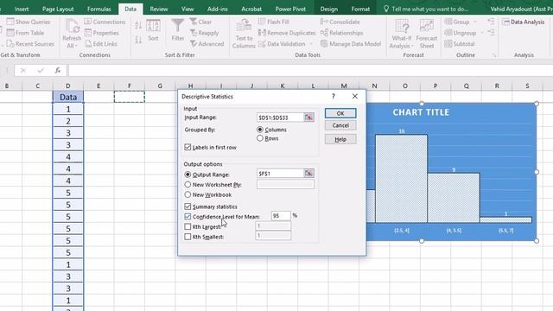Open the Review tab
Image resolution: width=553 pixels, height=311 pixels.
[159, 9]
